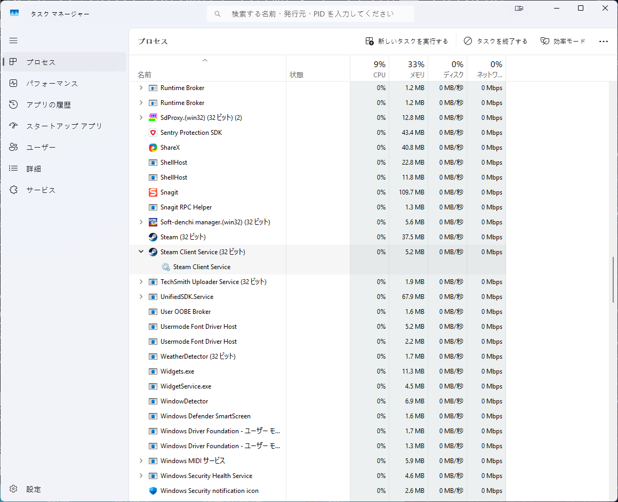
Task: Click the compact view icon in title bar
Action: pyautogui.click(x=519, y=9)
